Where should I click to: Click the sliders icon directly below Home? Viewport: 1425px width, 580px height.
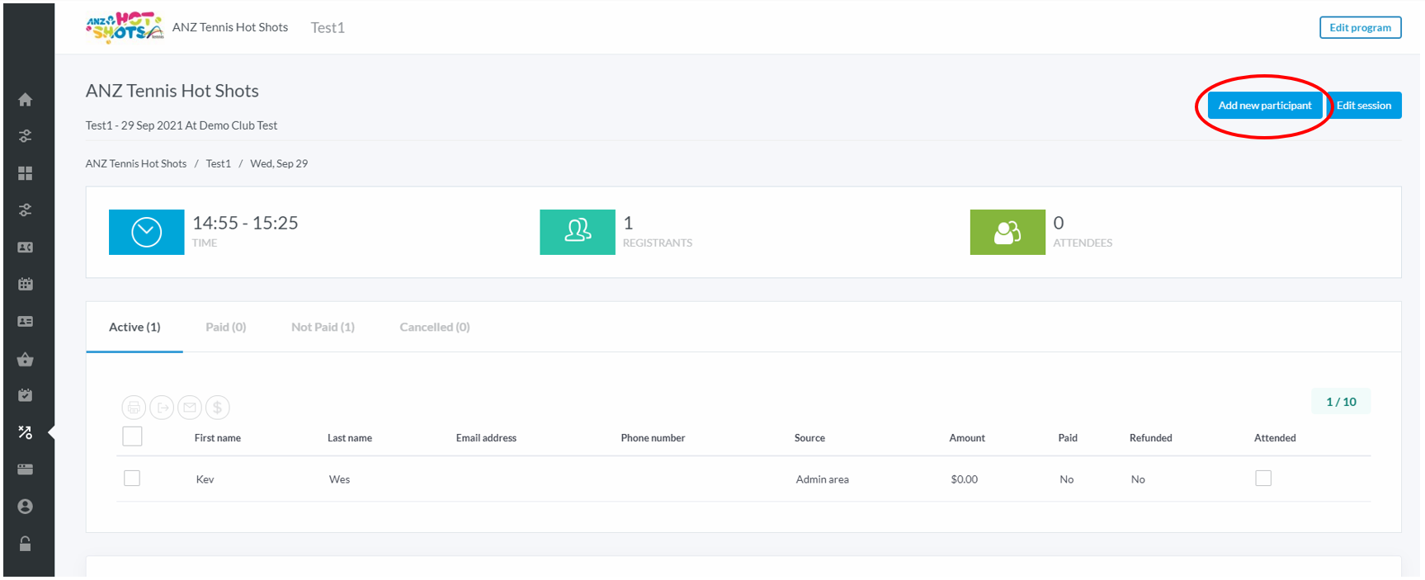click(26, 136)
